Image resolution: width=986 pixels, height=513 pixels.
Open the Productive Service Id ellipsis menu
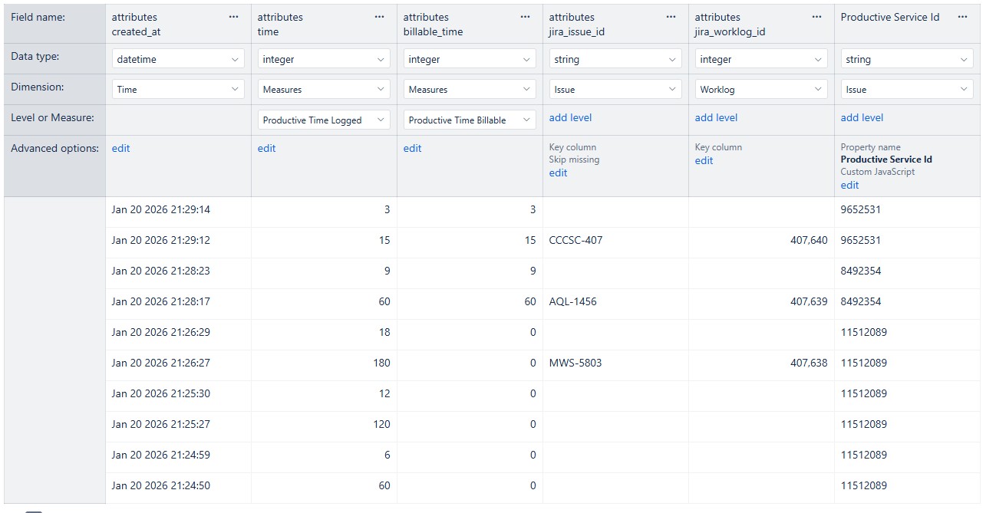[962, 17]
